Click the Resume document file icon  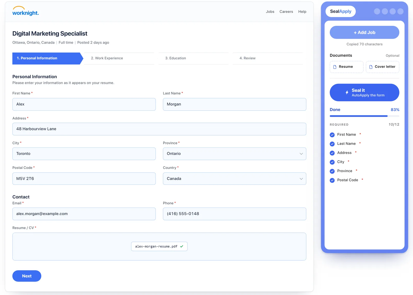335,67
